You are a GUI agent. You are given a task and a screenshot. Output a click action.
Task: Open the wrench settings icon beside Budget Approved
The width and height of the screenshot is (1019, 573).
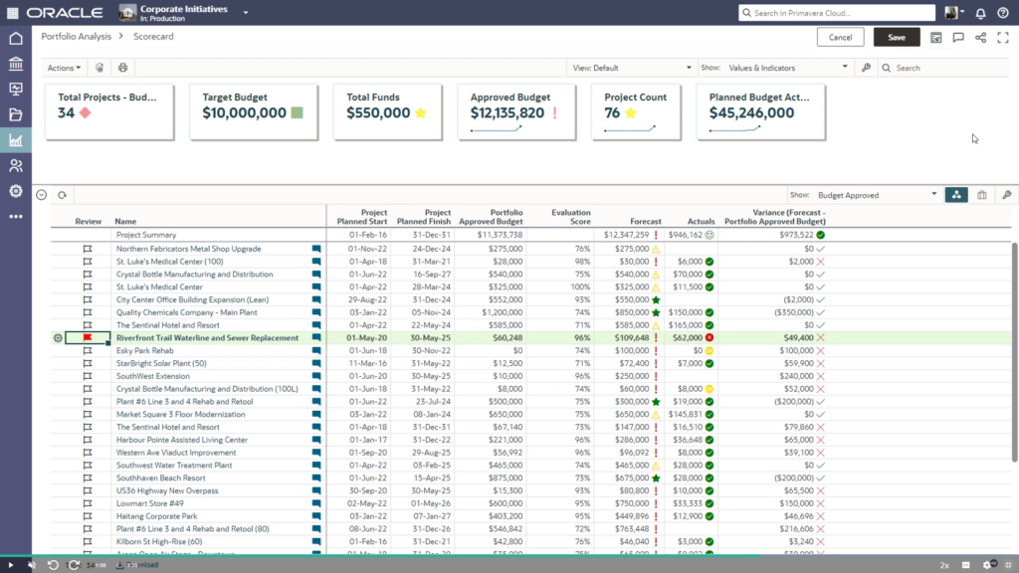point(1006,195)
